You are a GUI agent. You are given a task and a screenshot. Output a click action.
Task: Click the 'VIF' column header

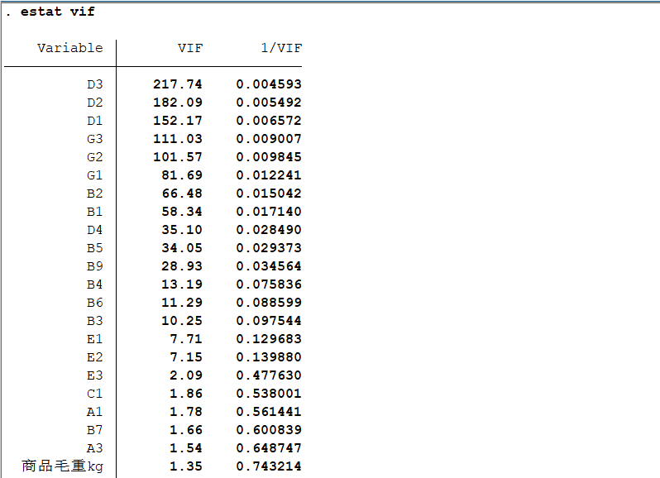point(190,48)
